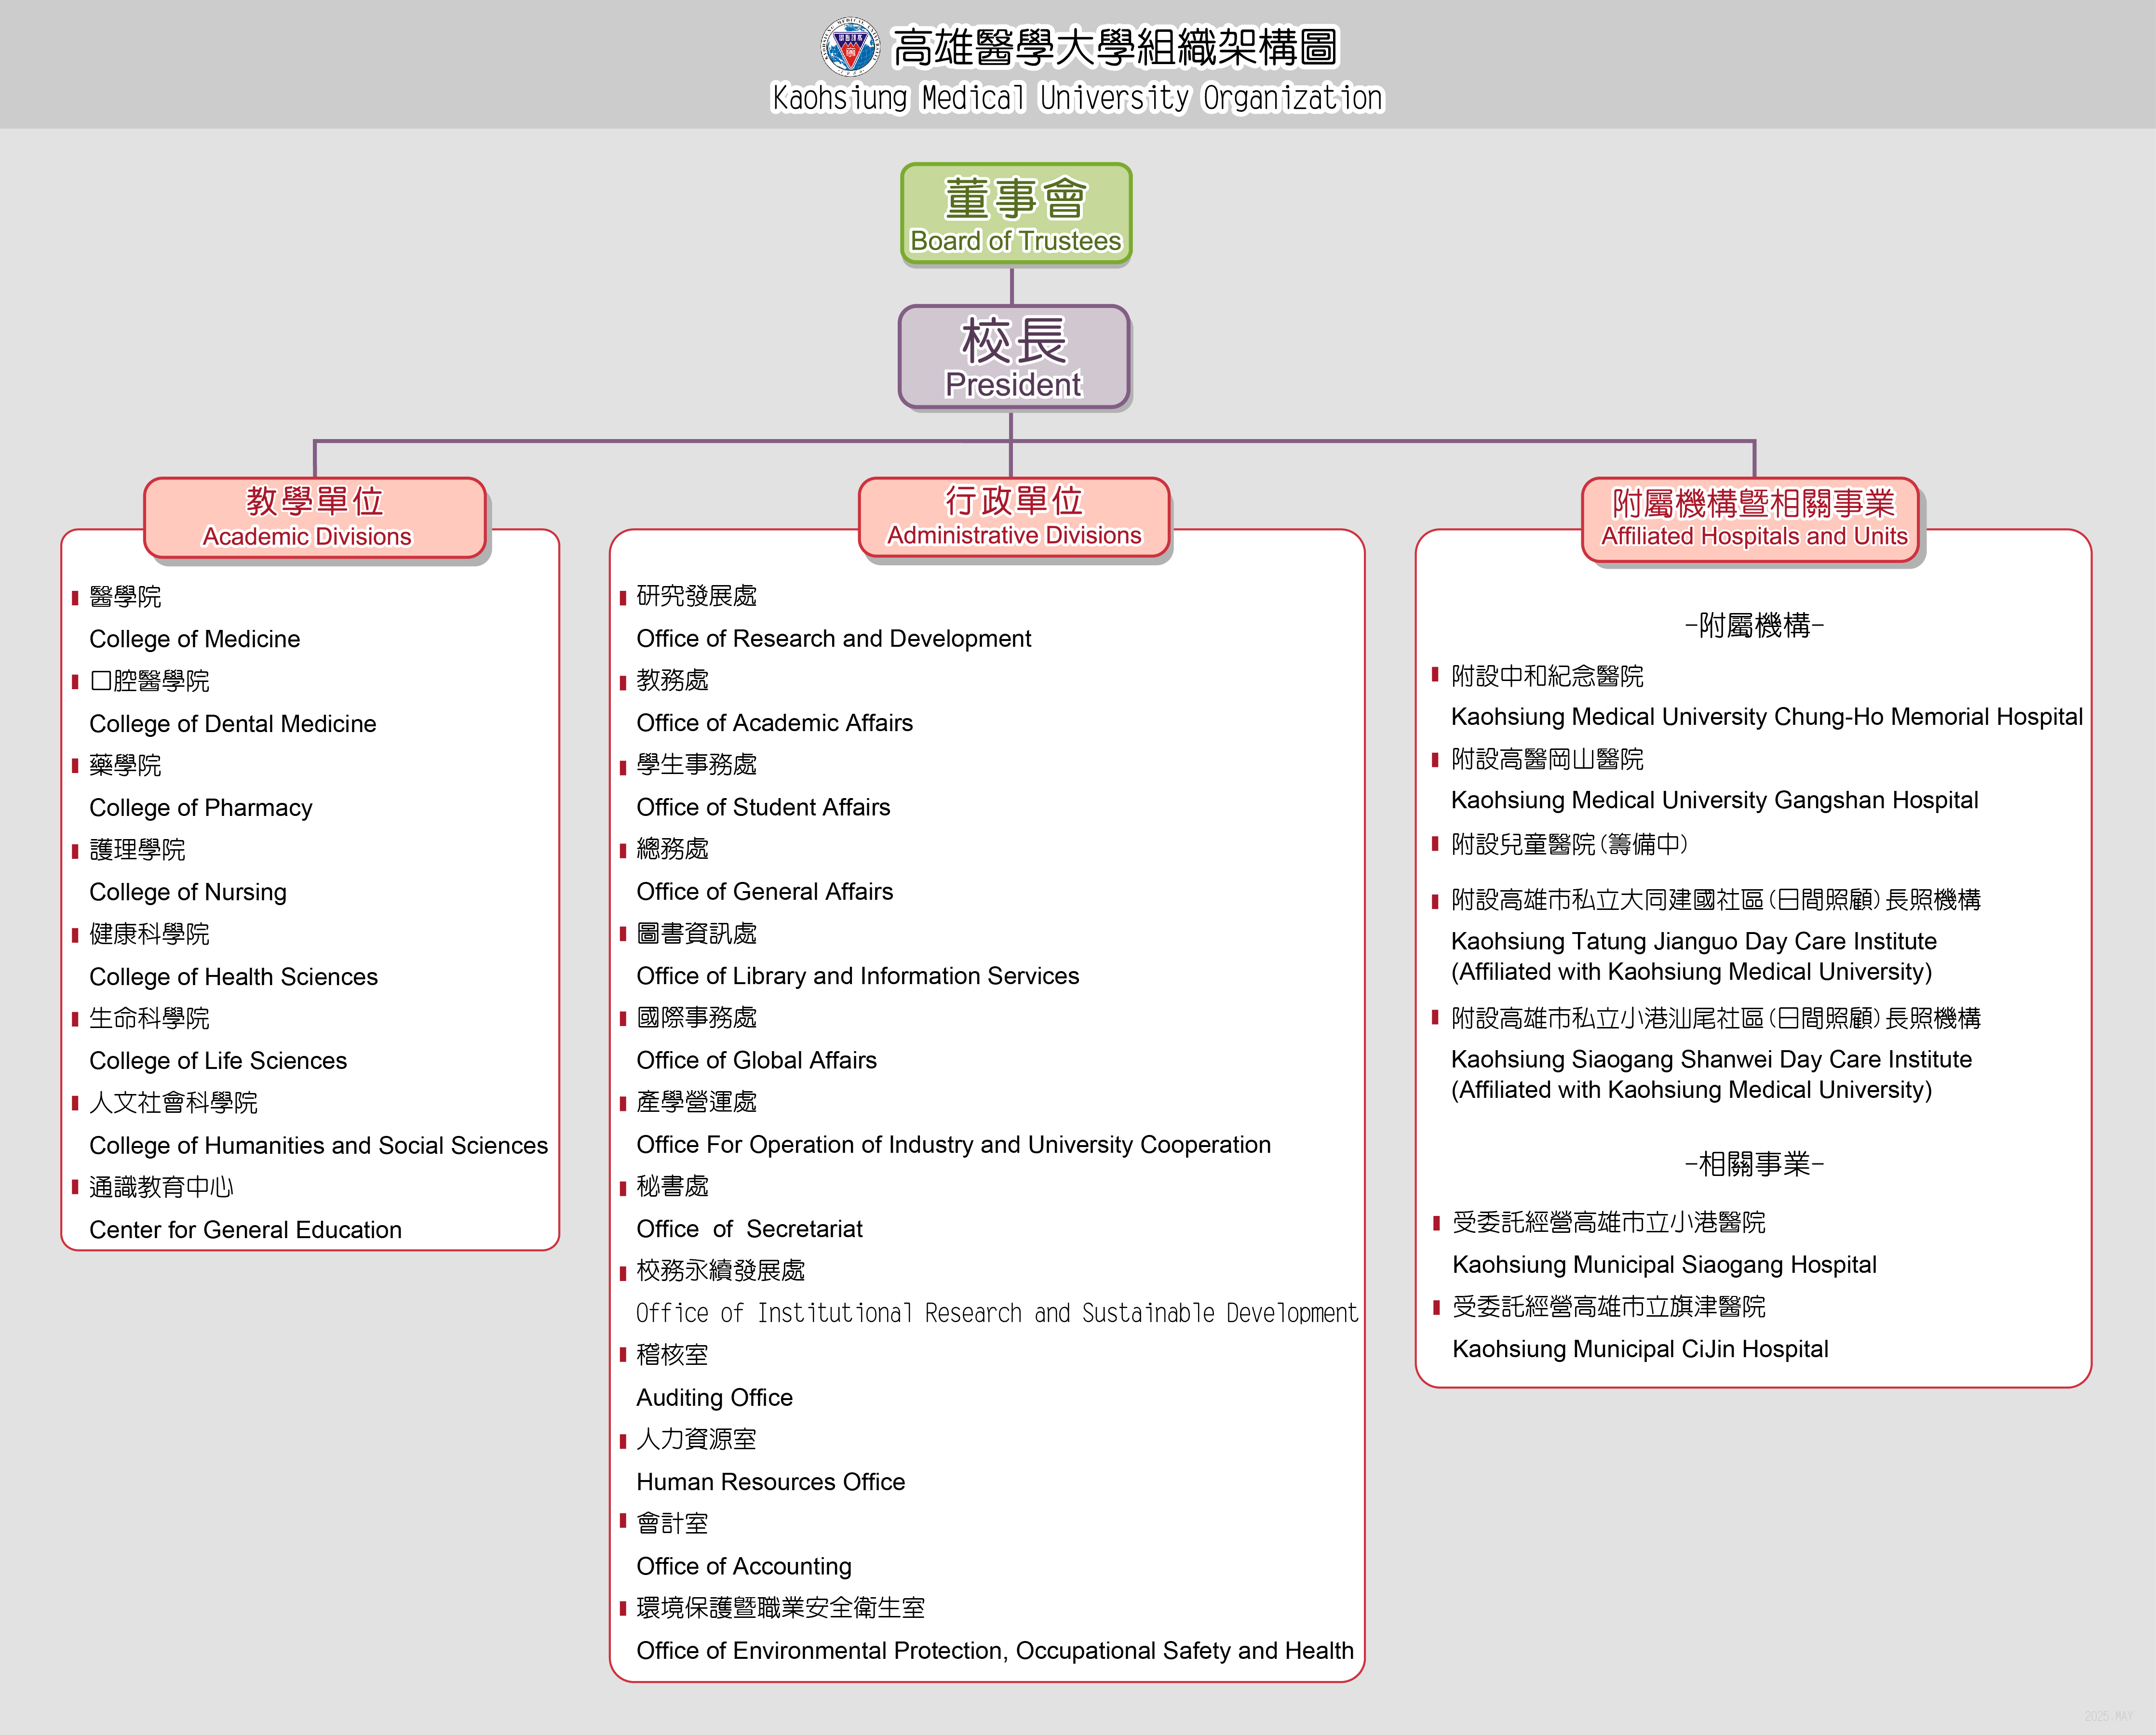2156x1735 pixels.
Task: Open Office of Environmental Protection, Occupational Safety and Health
Action: [x=995, y=1650]
